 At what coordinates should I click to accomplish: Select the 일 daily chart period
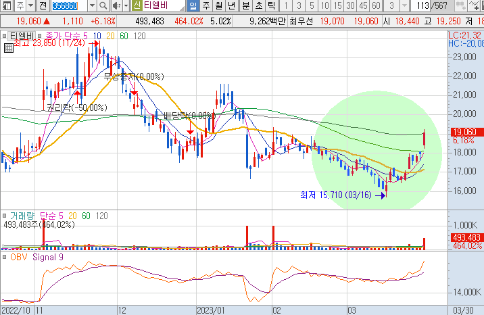193,5
